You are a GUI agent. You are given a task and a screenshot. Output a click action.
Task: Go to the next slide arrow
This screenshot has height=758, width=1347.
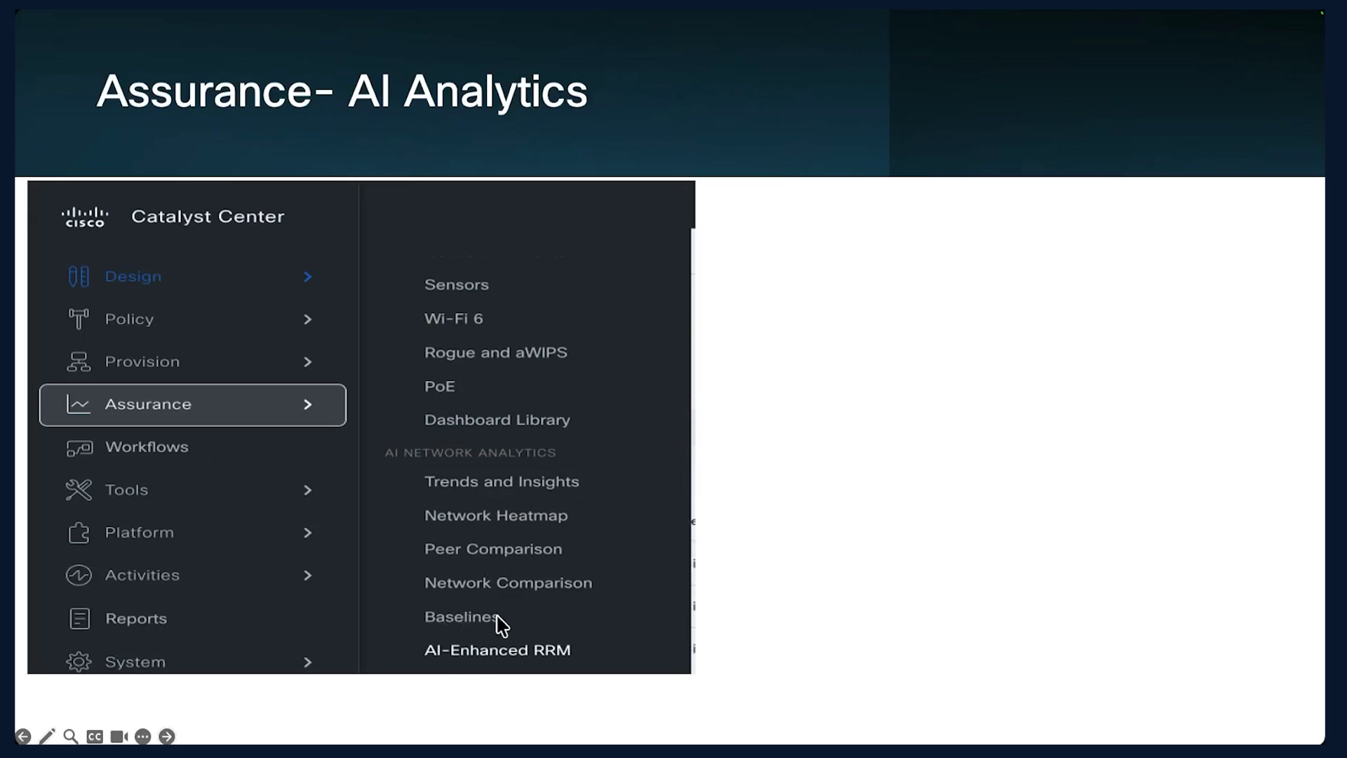[167, 736]
